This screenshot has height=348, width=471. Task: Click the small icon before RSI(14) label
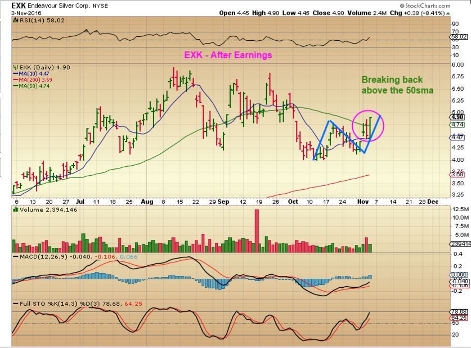pyautogui.click(x=15, y=20)
